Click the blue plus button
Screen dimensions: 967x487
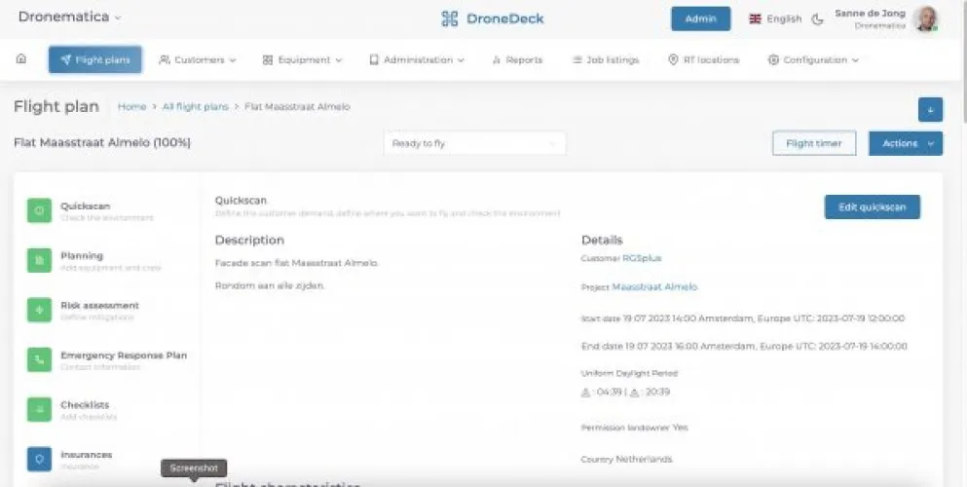pos(929,110)
